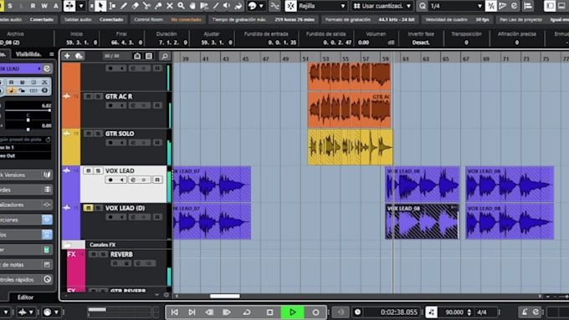Solo the VOX LEAD track
The height and width of the screenshot is (320, 569).
pyautogui.click(x=98, y=170)
